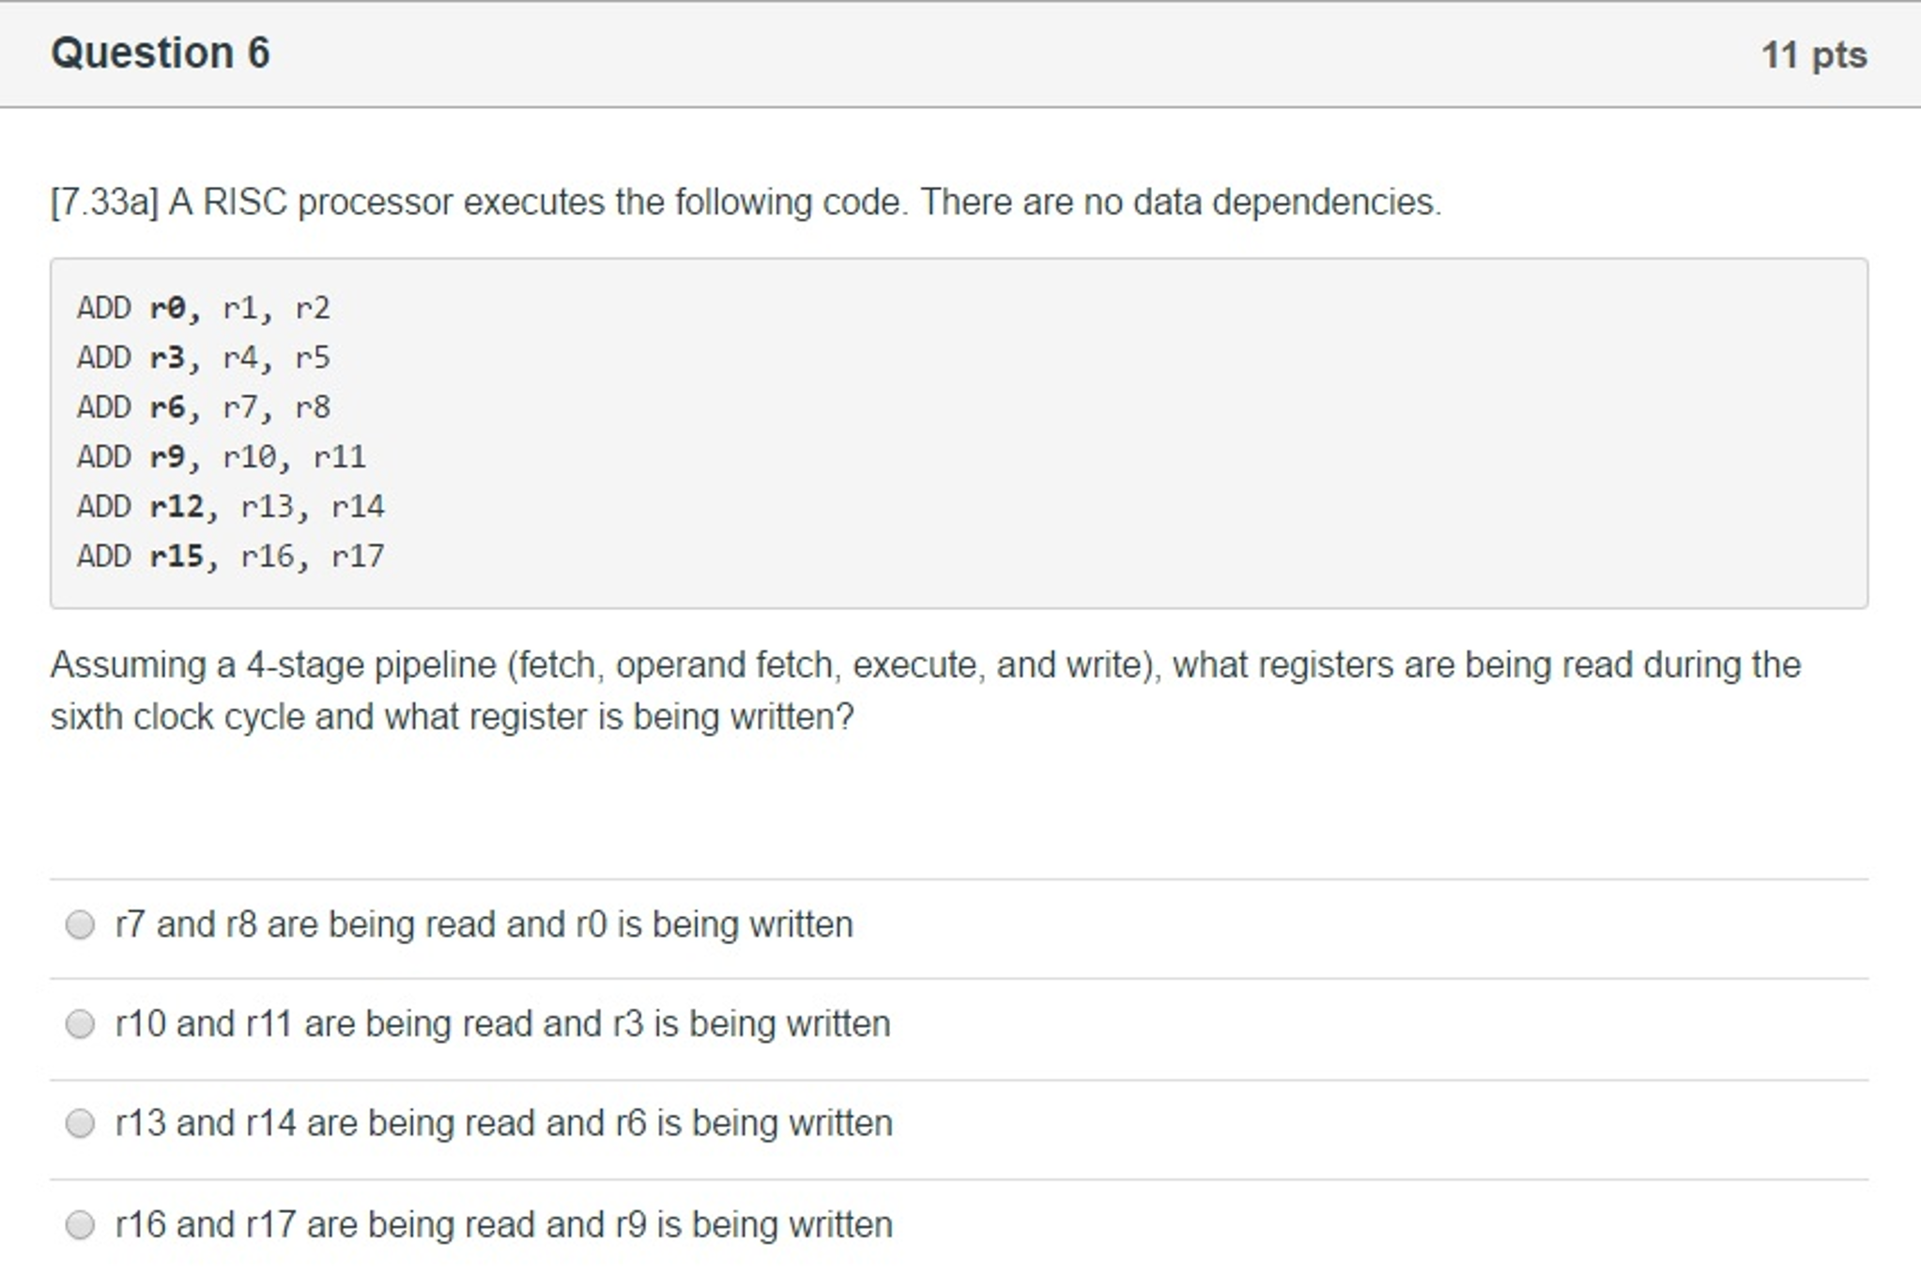The image size is (1921, 1271).
Task: Click code line ADD r9, r10, r11
Action: click(222, 457)
